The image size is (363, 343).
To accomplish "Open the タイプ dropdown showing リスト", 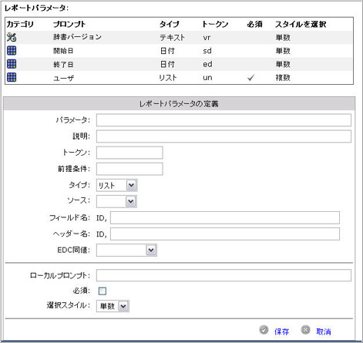I will pos(117,185).
